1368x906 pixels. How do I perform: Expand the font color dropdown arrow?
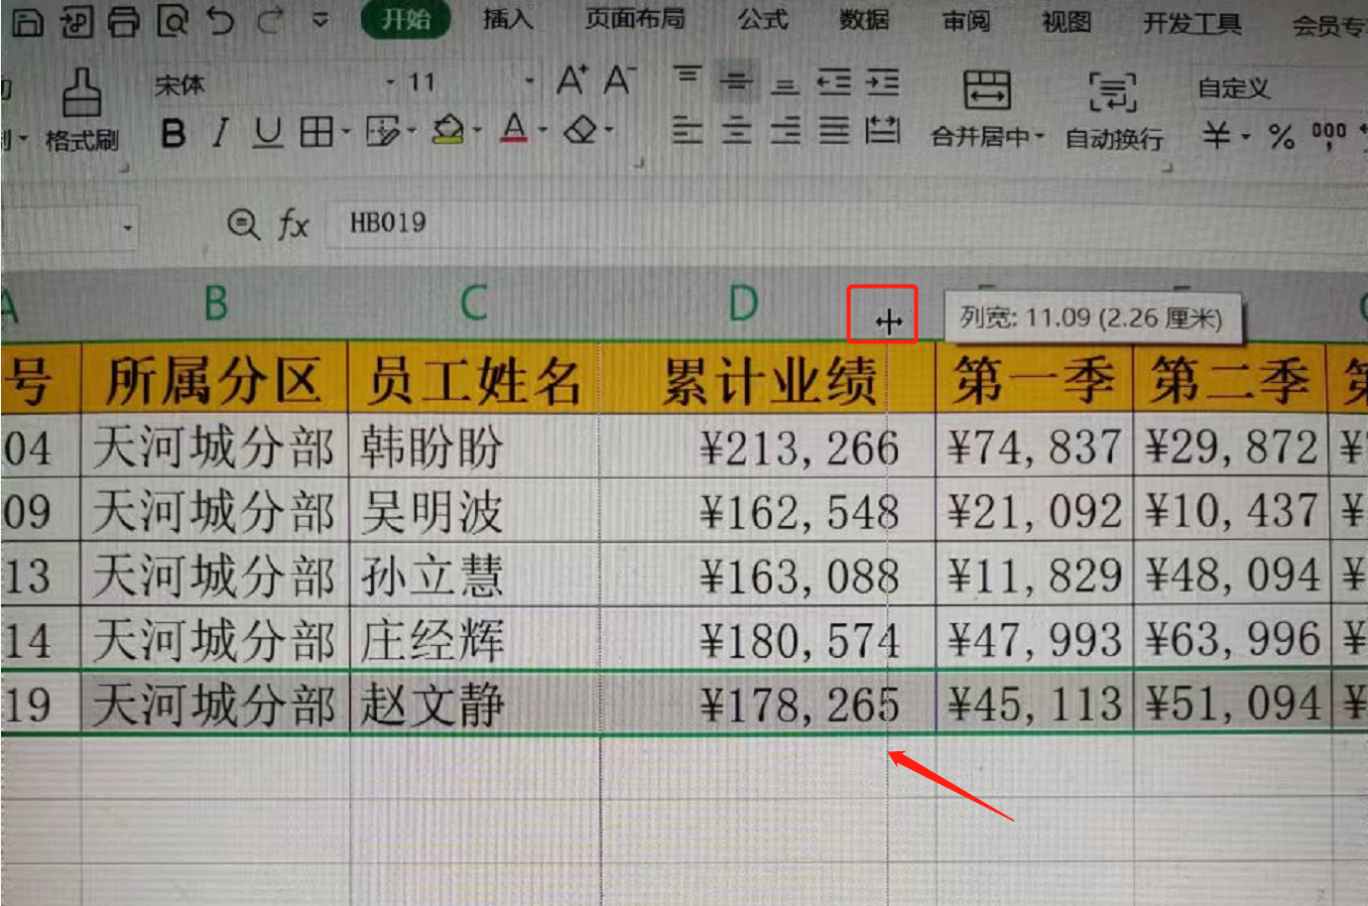point(543,129)
